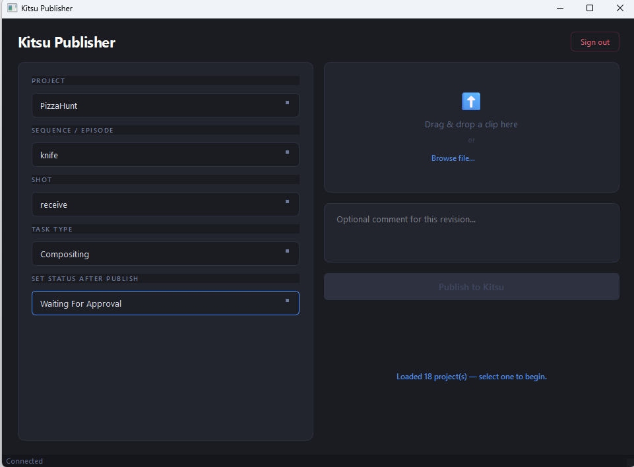Click the Connected status bar text
This screenshot has width=634, height=467.
pos(24,461)
